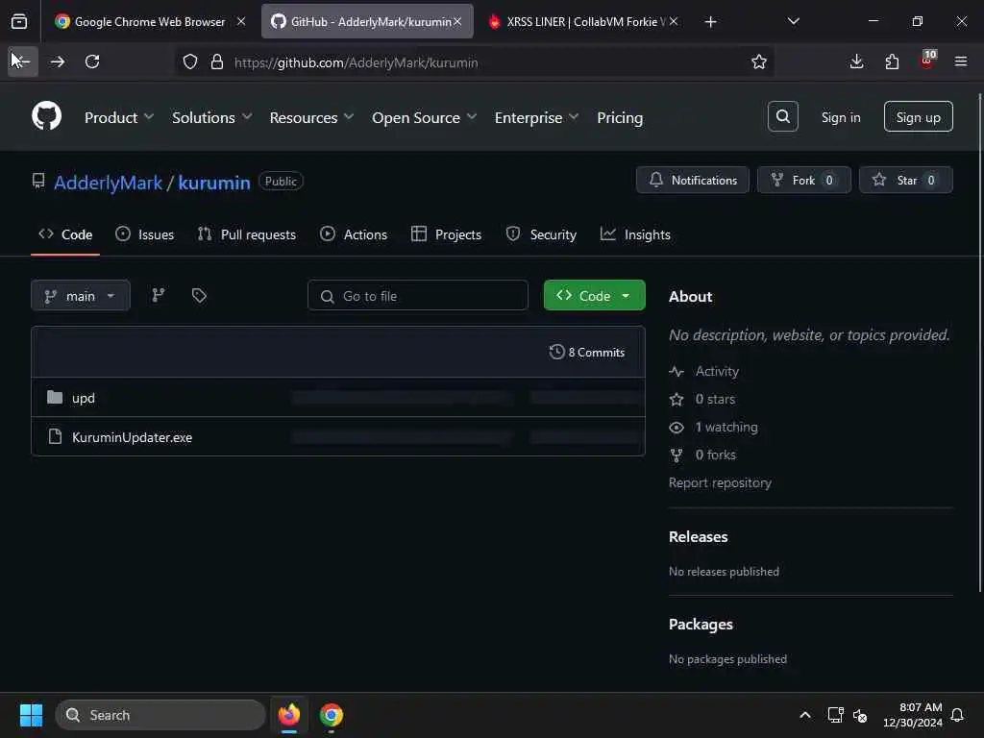The width and height of the screenshot is (984, 738).
Task: Open the Releases section heading
Action: (x=698, y=537)
